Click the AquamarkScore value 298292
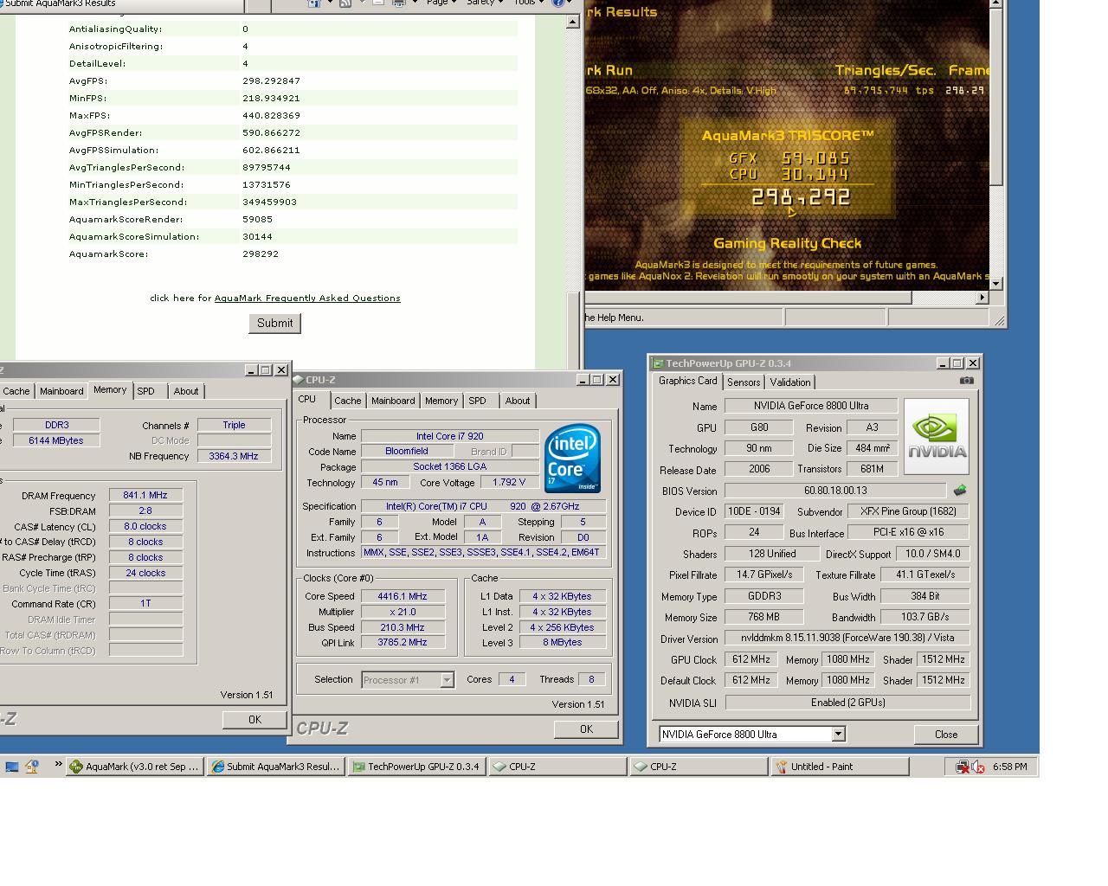The height and width of the screenshot is (886, 1108). pos(261,254)
